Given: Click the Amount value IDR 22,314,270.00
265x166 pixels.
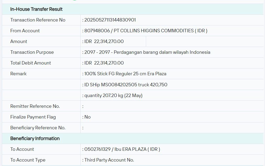Looking at the screenshot, I should 104,41.
